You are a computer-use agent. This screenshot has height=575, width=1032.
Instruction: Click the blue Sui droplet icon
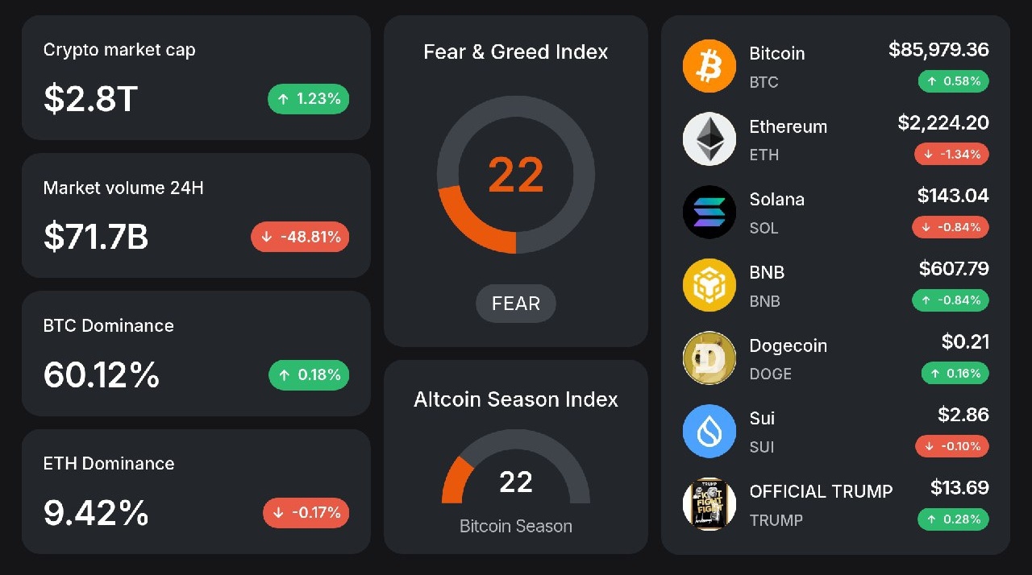pyautogui.click(x=709, y=431)
